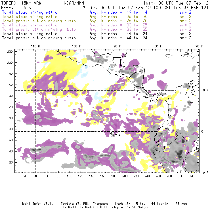Click the purple "Total cloud mixing ratio" legend entry
This screenshot has width=210, height=210.
[x=30, y=25]
